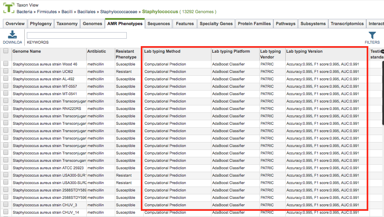This screenshot has height=217, width=384.
Task: Open the Filters funnel icon
Action: [372, 35]
